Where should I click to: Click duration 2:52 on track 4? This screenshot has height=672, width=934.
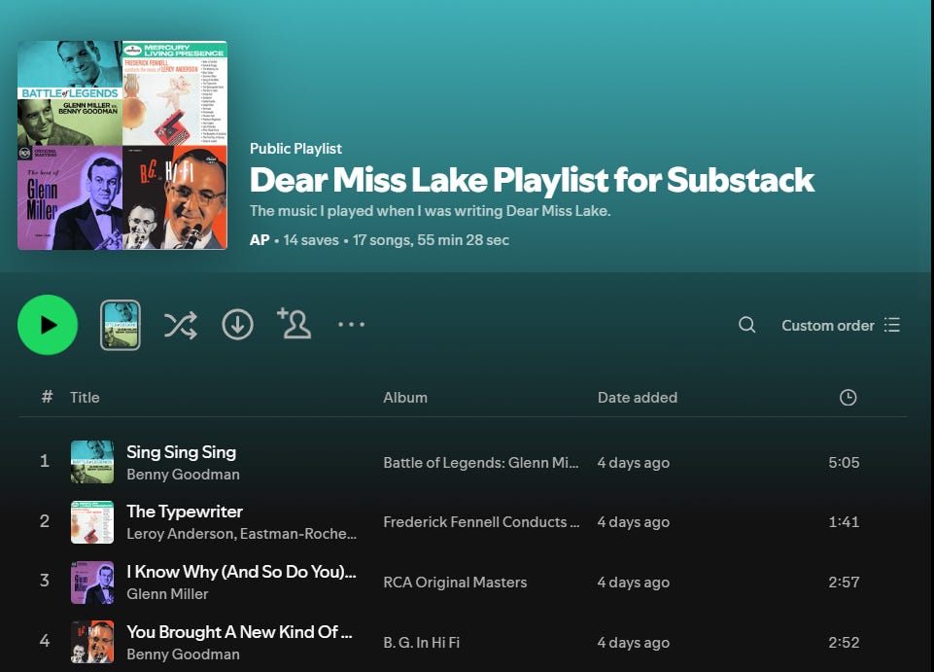[x=844, y=643]
